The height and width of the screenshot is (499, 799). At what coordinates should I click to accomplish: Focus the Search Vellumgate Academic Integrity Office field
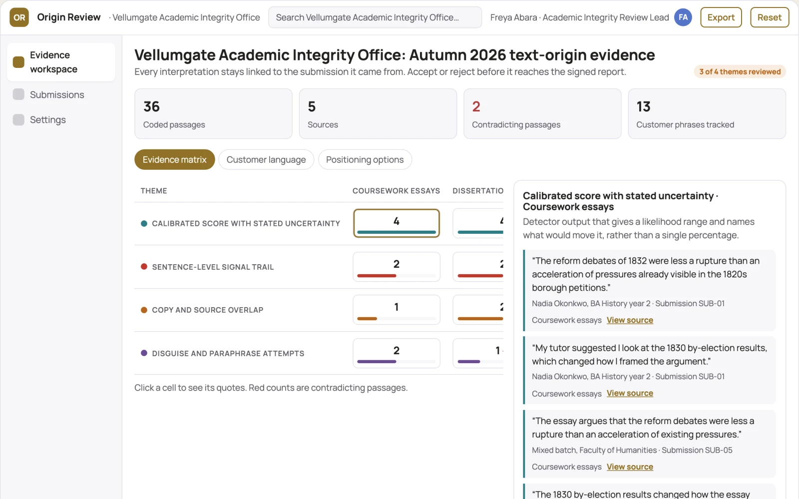coord(375,17)
